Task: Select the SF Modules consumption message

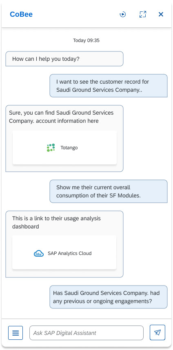Action: (109, 191)
